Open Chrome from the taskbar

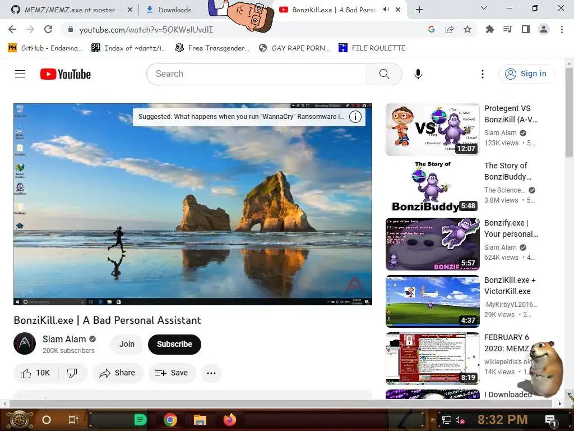(170, 420)
